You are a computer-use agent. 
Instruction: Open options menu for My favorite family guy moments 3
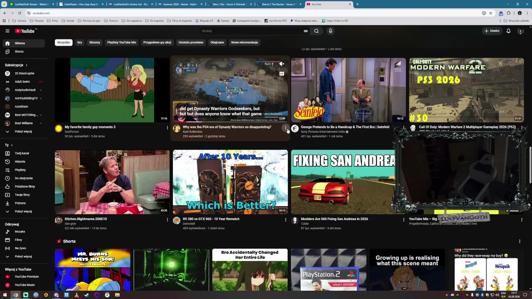[167, 128]
